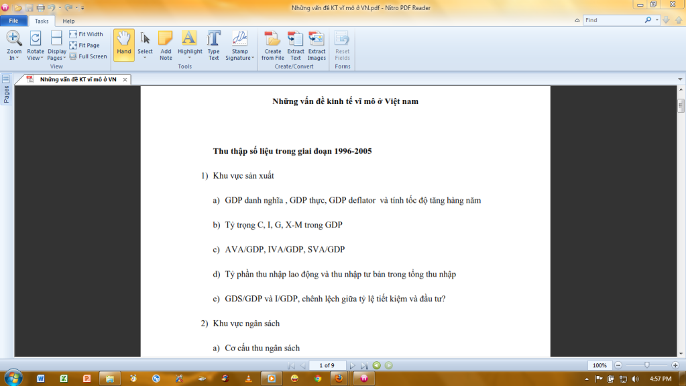Viewport: 686px width, 386px height.
Task: Open the Zoom In tool
Action: [14, 45]
